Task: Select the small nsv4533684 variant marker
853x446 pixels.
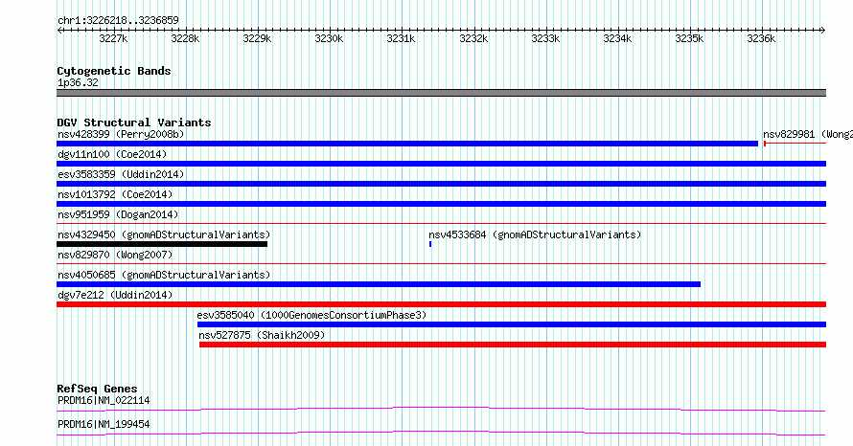Action: pyautogui.click(x=430, y=244)
